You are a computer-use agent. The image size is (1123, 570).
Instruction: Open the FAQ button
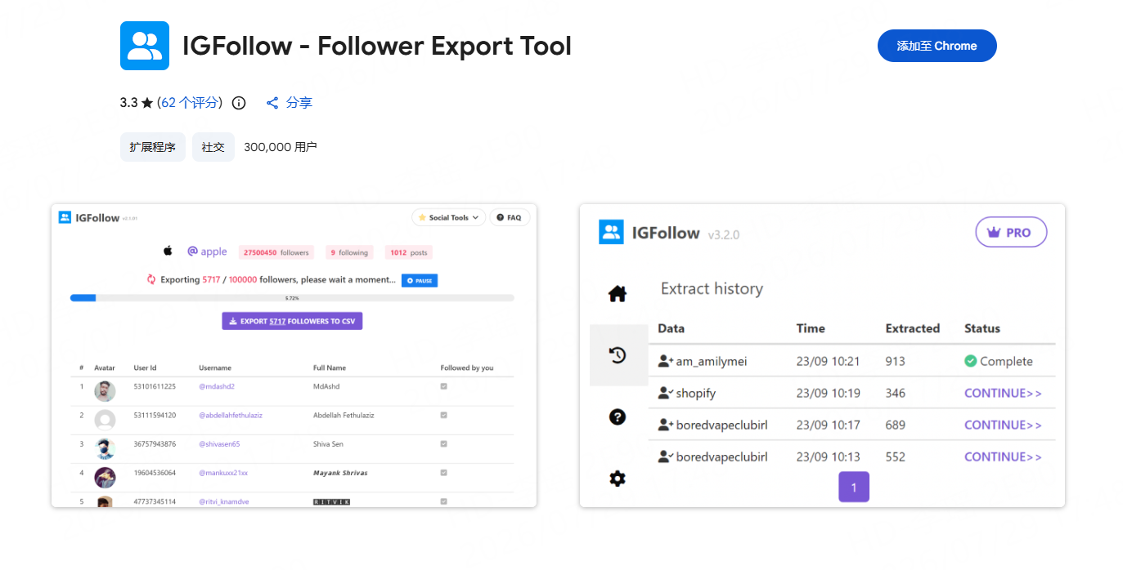point(510,218)
